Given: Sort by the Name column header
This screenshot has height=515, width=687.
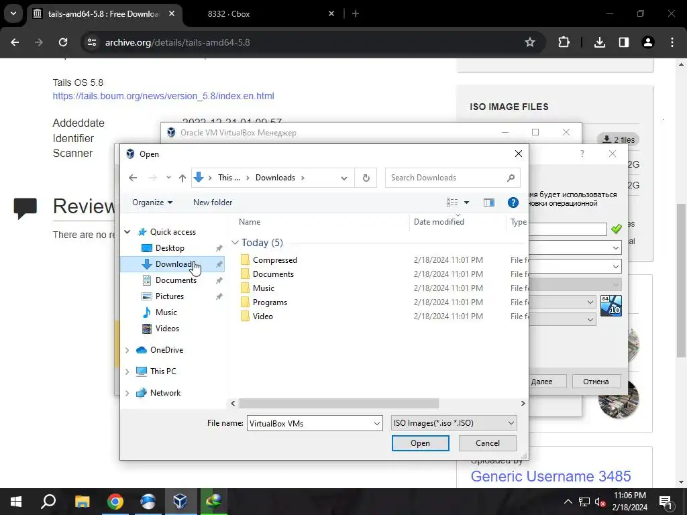Looking at the screenshot, I should [250, 222].
